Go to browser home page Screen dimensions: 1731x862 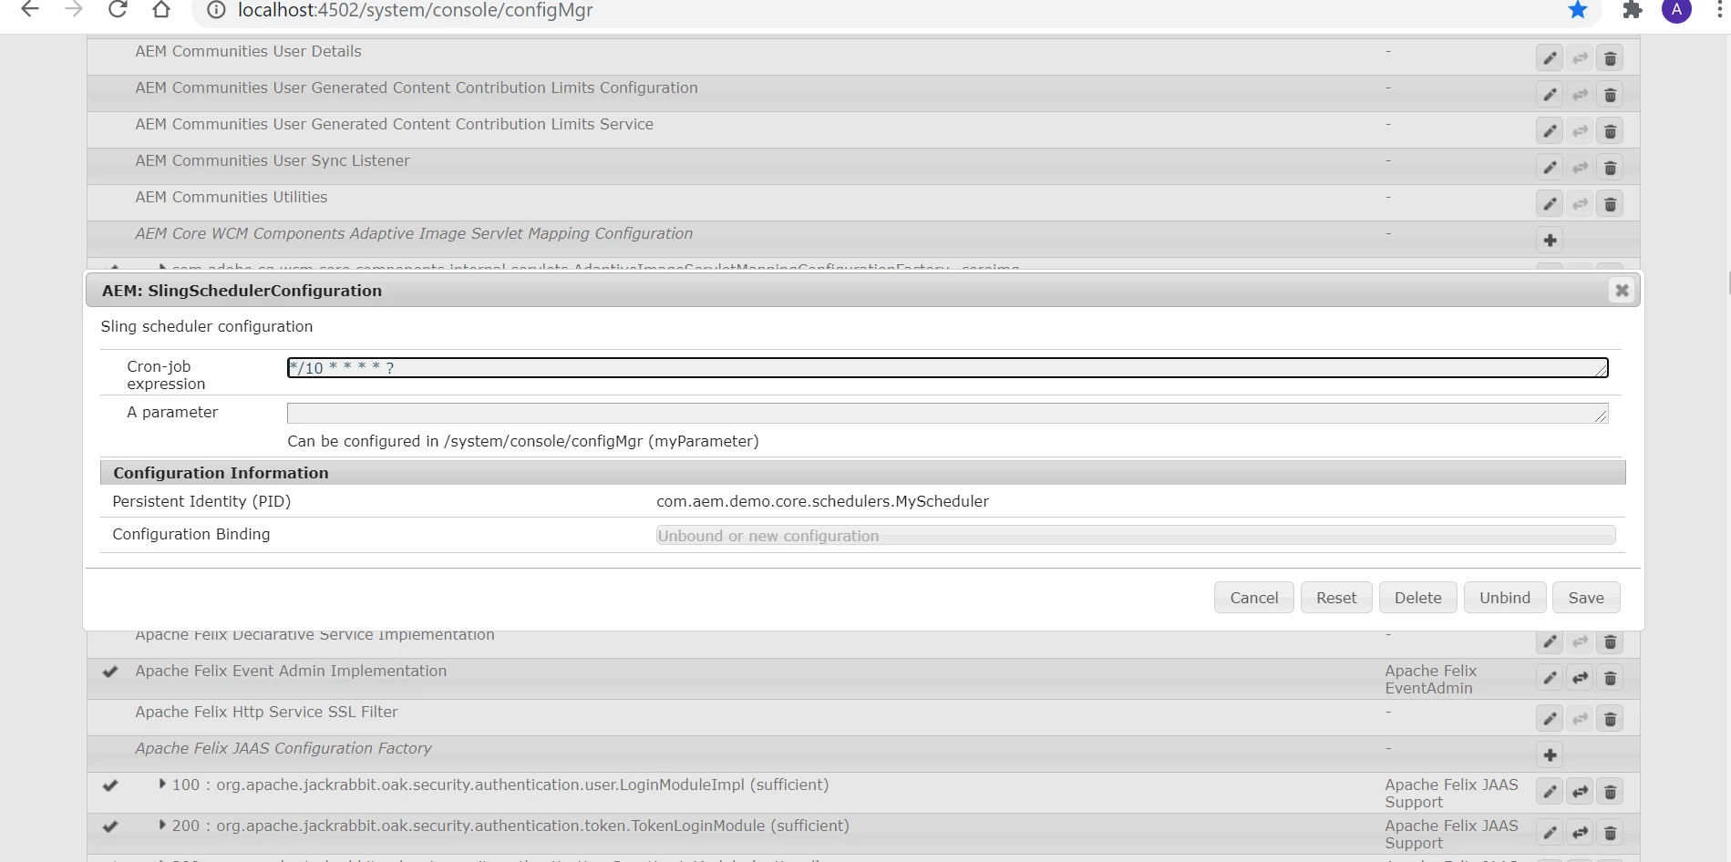tap(161, 10)
